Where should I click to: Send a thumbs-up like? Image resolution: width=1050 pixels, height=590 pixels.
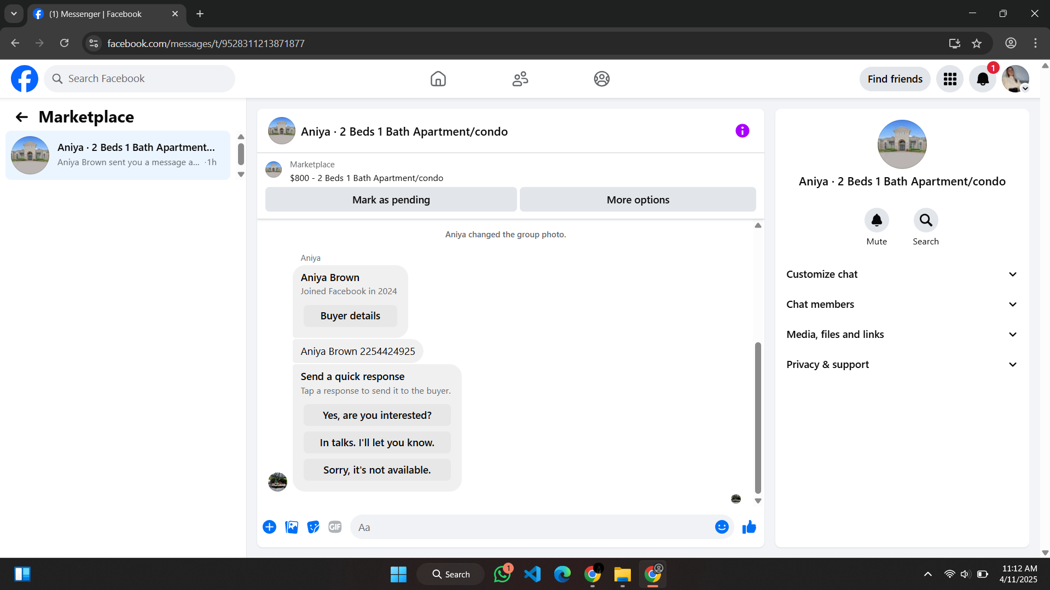pyautogui.click(x=749, y=527)
